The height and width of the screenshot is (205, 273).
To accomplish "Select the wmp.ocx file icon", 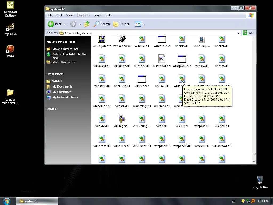I will click(182, 119).
